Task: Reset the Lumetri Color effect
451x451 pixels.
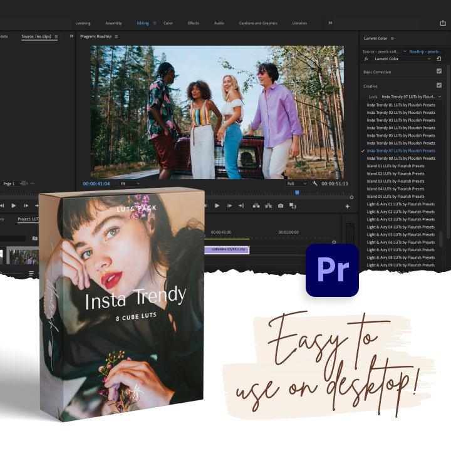Action: tap(439, 58)
